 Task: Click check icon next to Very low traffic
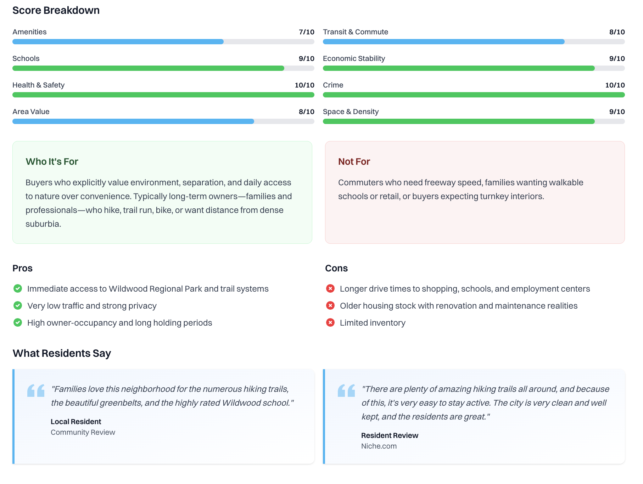click(x=18, y=305)
